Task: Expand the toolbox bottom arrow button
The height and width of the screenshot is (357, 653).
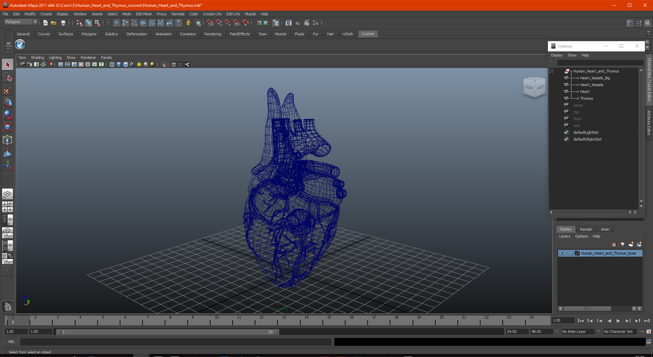Action: coord(7,271)
